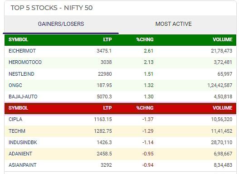Image resolution: width=239 pixels, height=174 pixels.
Task: Click the -0.94 percent change value
Action: [x=148, y=165]
